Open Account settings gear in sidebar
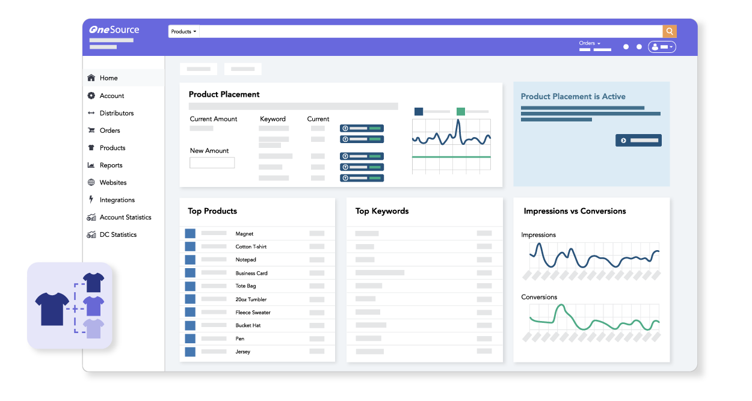 (91, 96)
